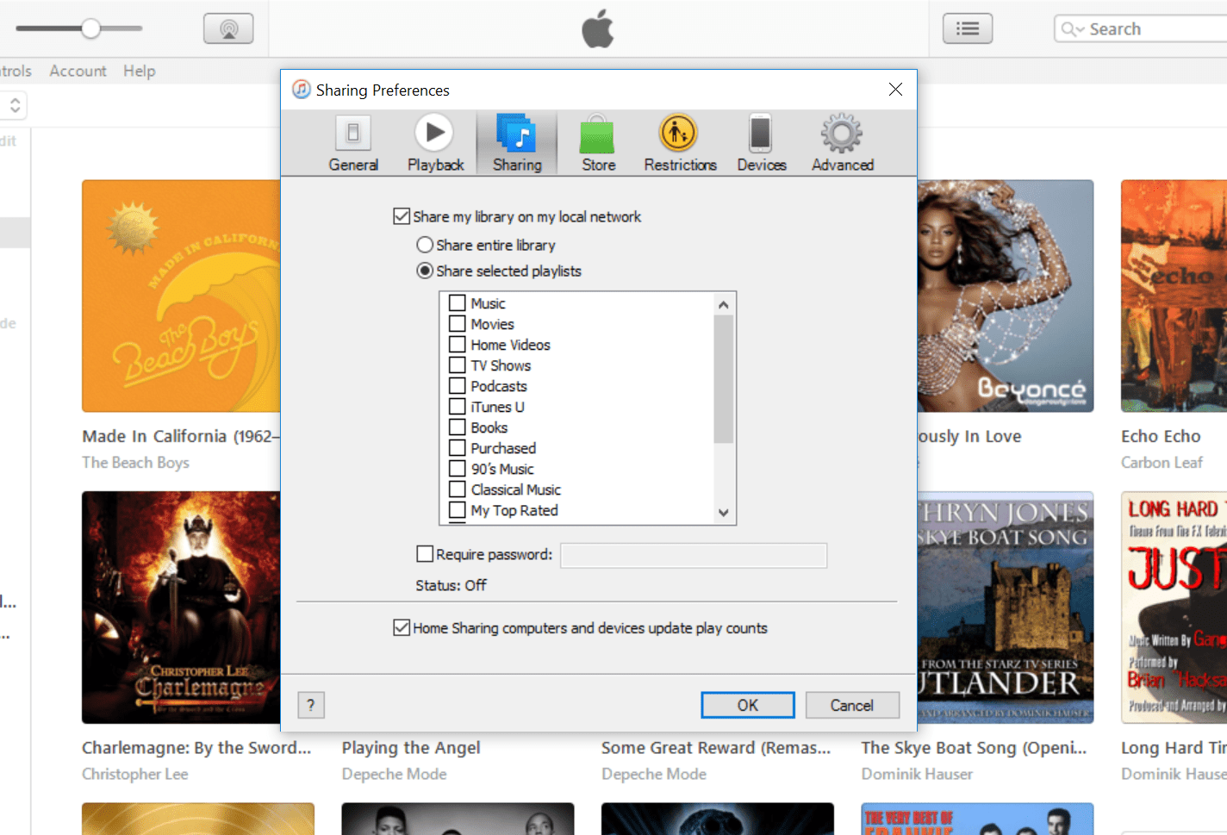This screenshot has height=835, width=1227.
Task: Click the Carbon Leaf artist name
Action: pos(1162,463)
